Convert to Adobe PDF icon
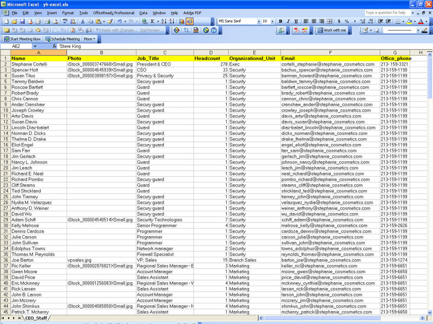The height and width of the screenshot is (324, 433). (x=297, y=30)
